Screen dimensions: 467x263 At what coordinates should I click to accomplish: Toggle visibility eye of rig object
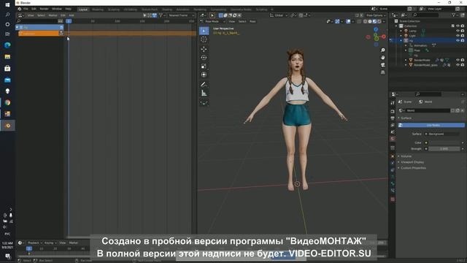458,41
